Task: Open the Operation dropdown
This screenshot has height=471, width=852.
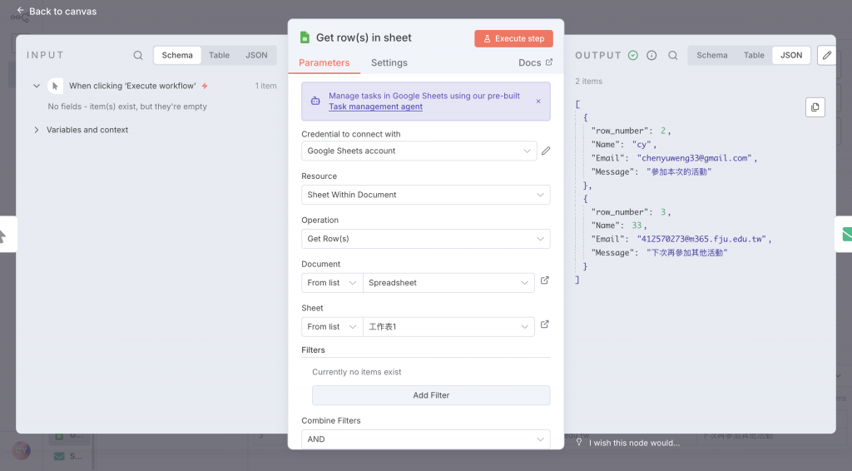Action: pyautogui.click(x=425, y=239)
